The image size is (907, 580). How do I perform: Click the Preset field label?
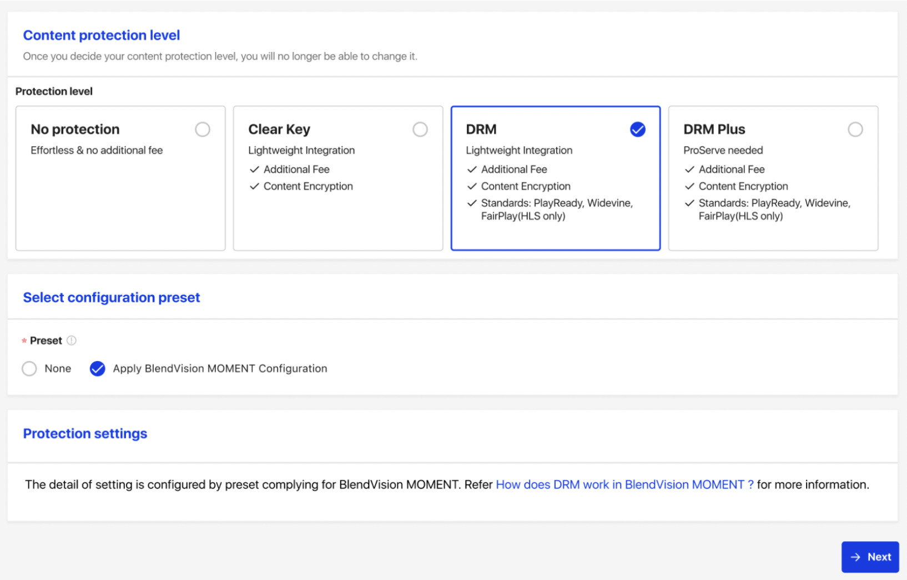(x=46, y=340)
